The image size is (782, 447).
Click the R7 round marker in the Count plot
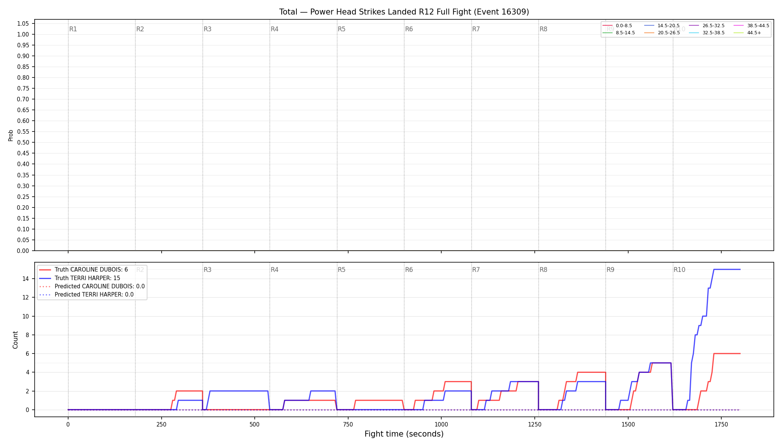(476, 270)
